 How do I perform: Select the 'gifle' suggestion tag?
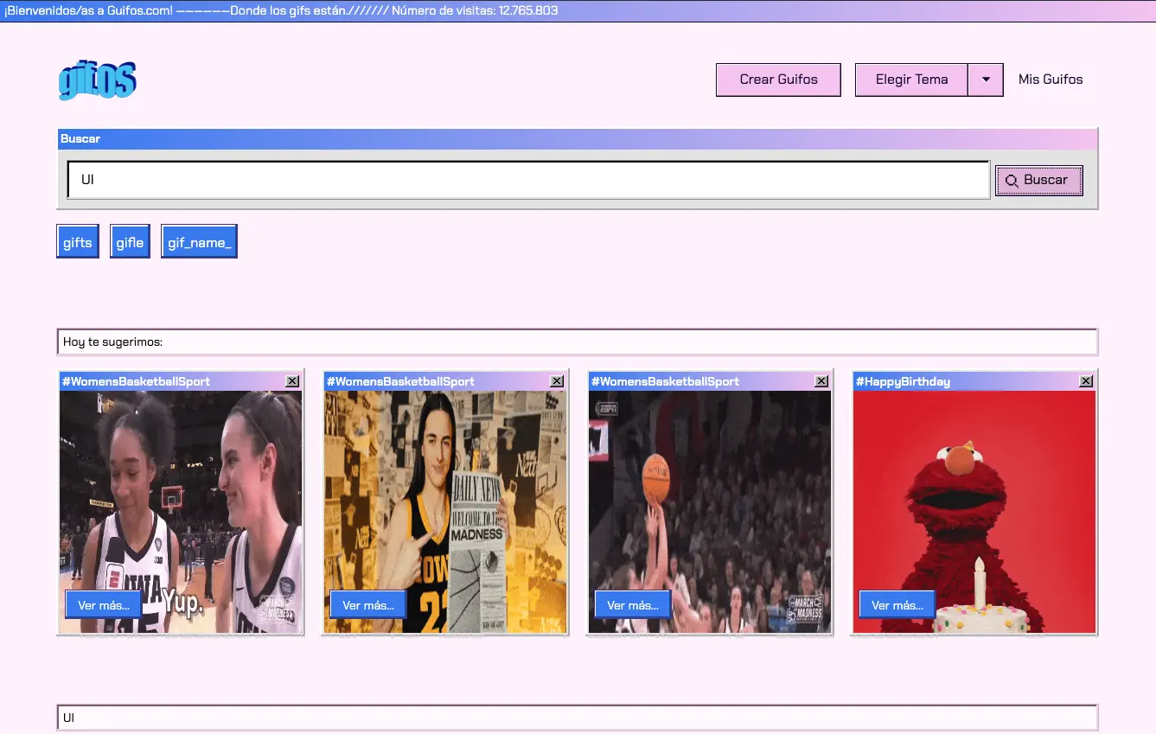[x=130, y=242]
